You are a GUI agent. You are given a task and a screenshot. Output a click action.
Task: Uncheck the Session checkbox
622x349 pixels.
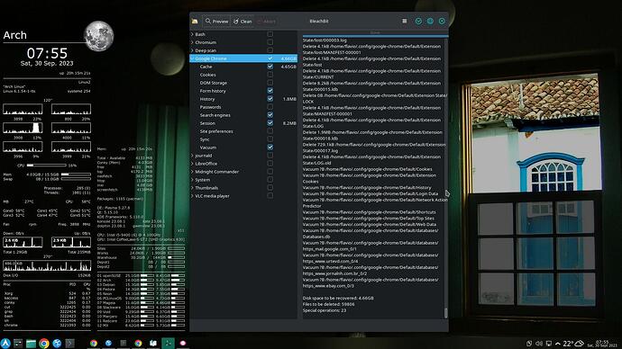click(x=270, y=123)
